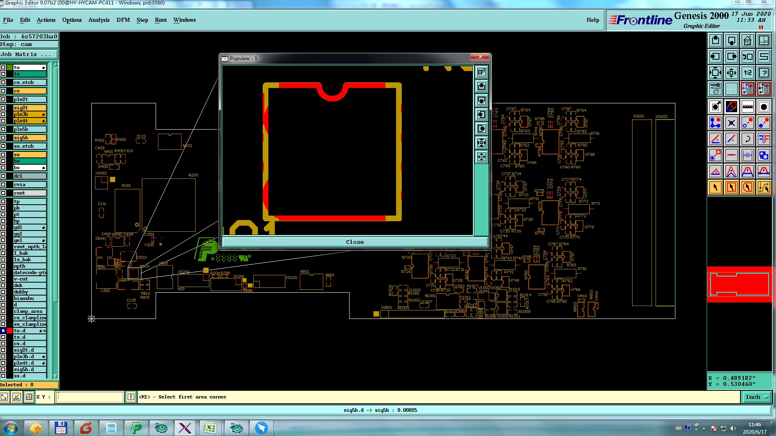This screenshot has height=436, width=776.
Task: Open the Analysis menu
Action: [99, 20]
